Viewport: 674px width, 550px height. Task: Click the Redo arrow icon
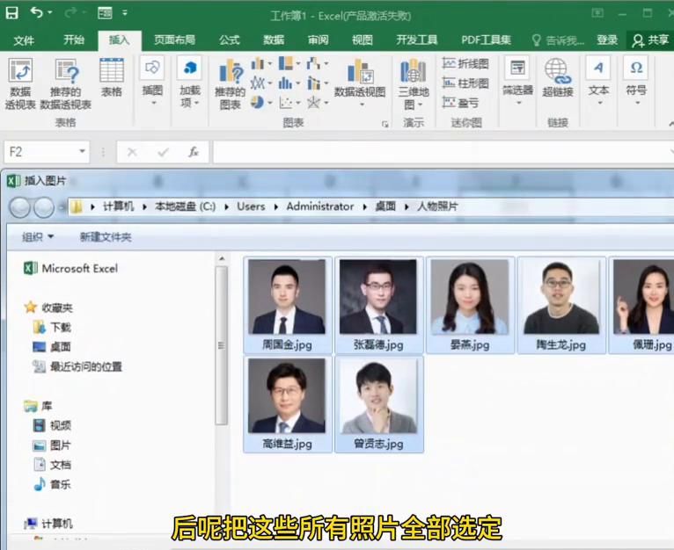[x=70, y=13]
